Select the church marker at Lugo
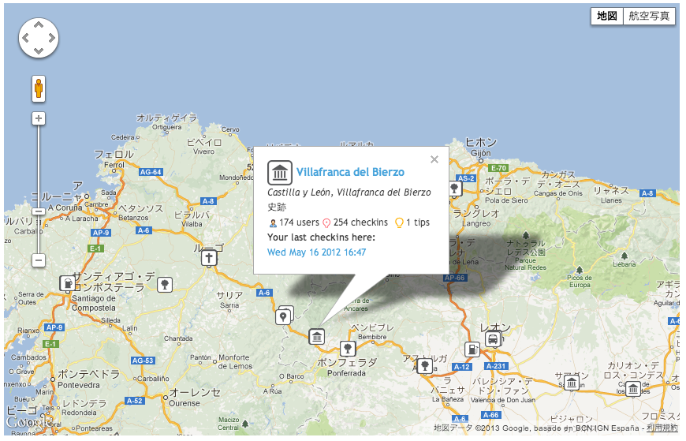 pos(209,258)
